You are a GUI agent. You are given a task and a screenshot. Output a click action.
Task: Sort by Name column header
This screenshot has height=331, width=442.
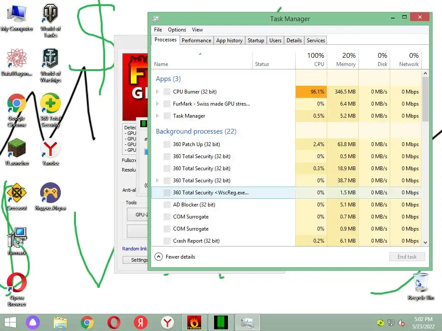pyautogui.click(x=202, y=59)
